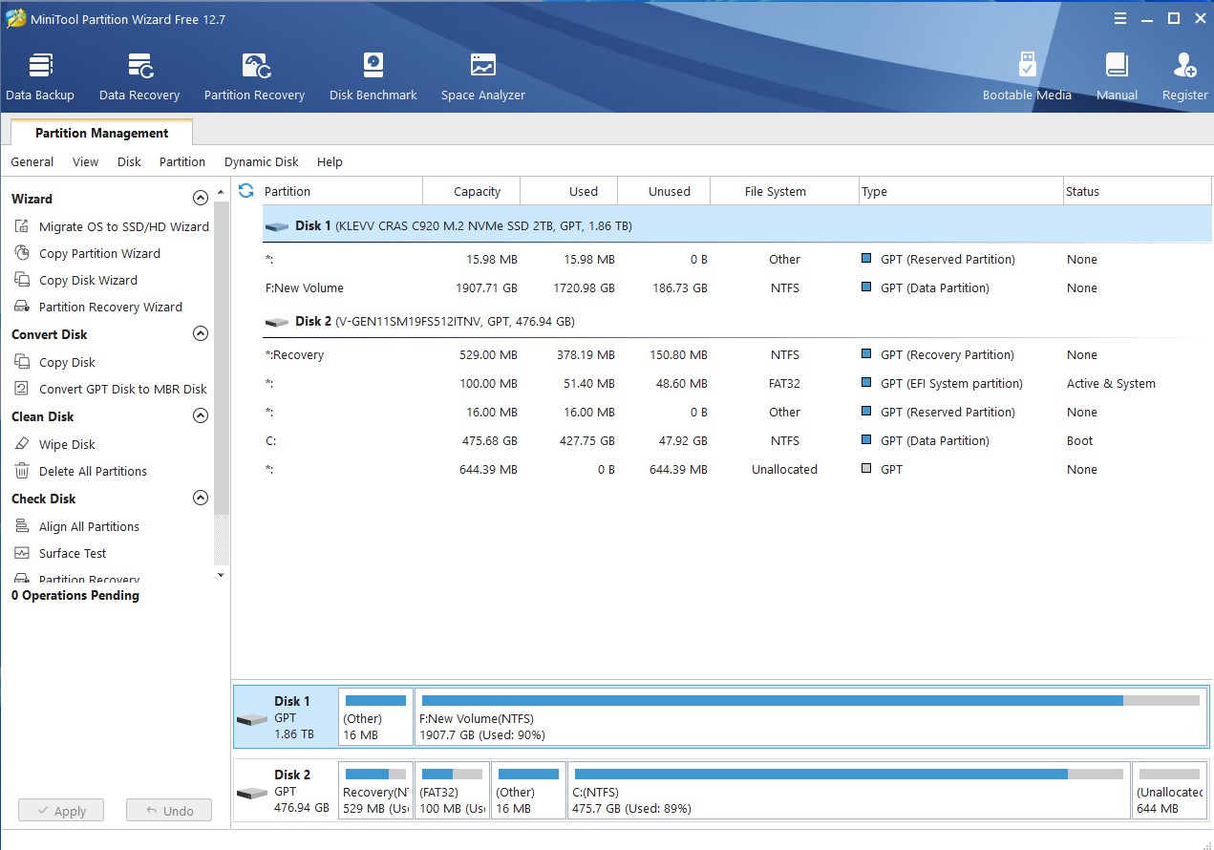Image resolution: width=1214 pixels, height=850 pixels.
Task: Choose Copy Disk under Convert Disk
Action: (55, 362)
